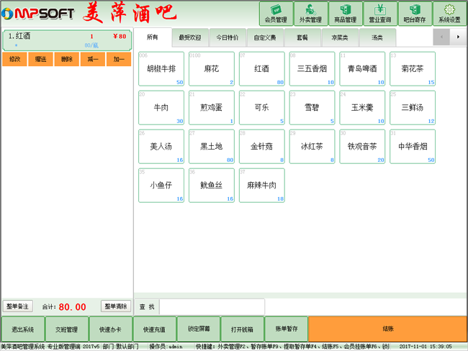Add 胡椒牛排 product tile to order

(161, 69)
